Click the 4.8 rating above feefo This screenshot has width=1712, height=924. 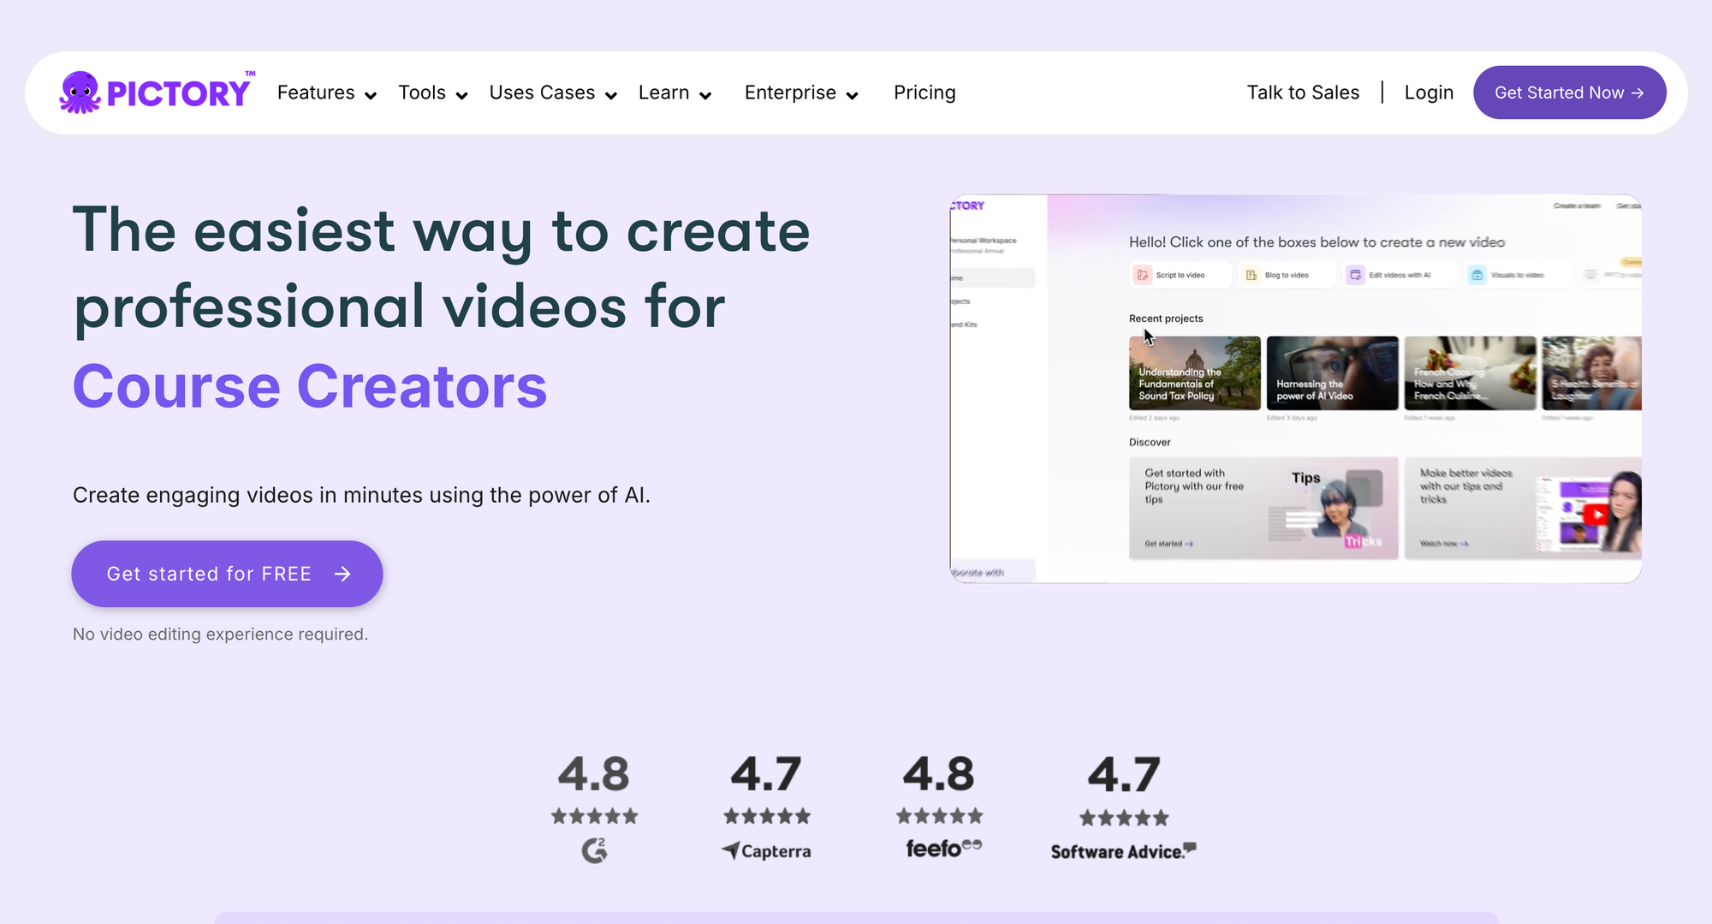pos(939,774)
